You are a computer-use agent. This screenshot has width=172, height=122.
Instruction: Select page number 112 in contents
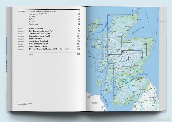[78, 33]
